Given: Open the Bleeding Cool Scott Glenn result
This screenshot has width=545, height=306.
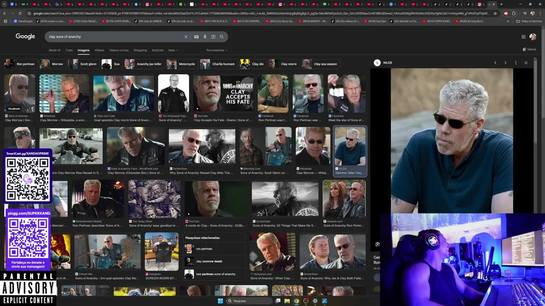Looking at the screenshot, I should point(266,146).
